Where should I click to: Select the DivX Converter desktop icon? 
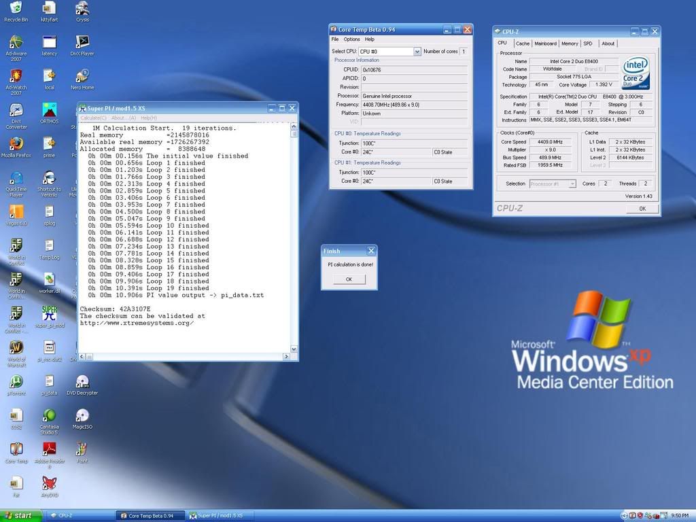coord(16,116)
